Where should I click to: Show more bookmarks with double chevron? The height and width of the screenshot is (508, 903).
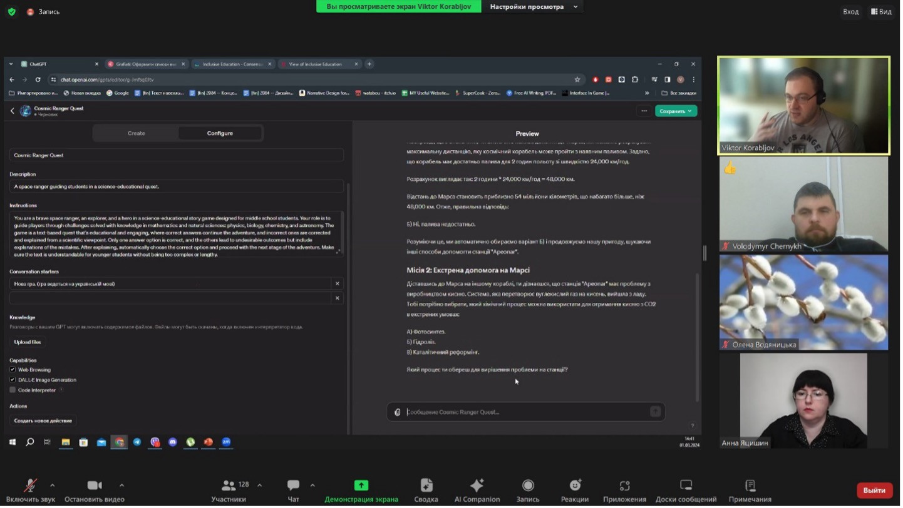(x=647, y=93)
